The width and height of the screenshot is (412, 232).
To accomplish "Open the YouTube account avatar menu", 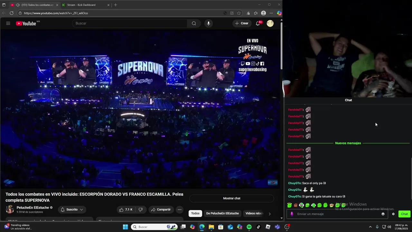I will coord(270,23).
